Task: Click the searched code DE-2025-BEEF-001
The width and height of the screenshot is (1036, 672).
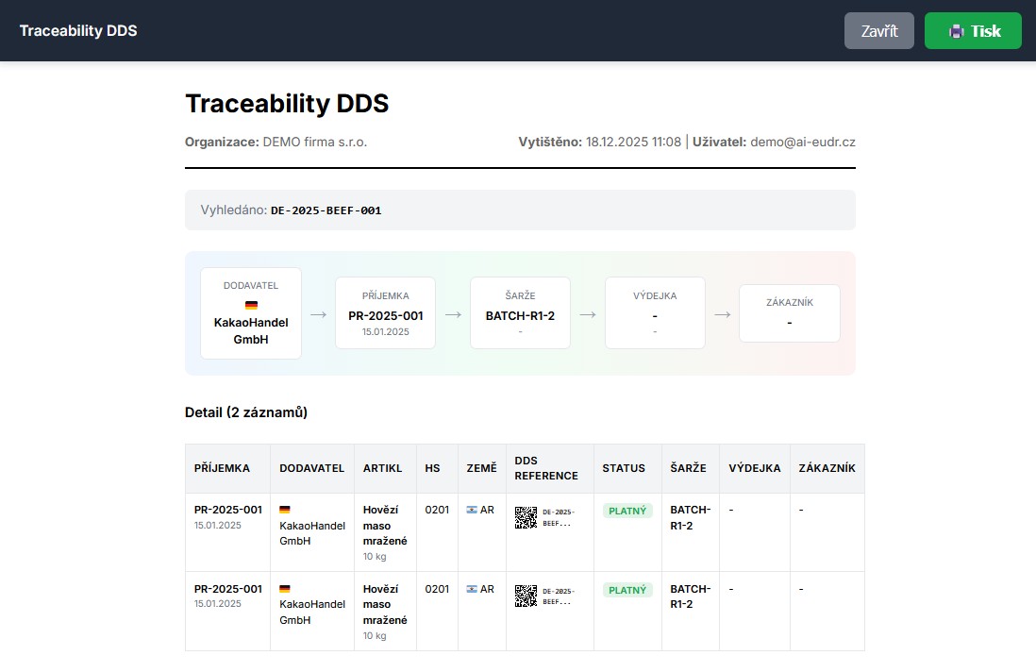Action: (x=326, y=210)
